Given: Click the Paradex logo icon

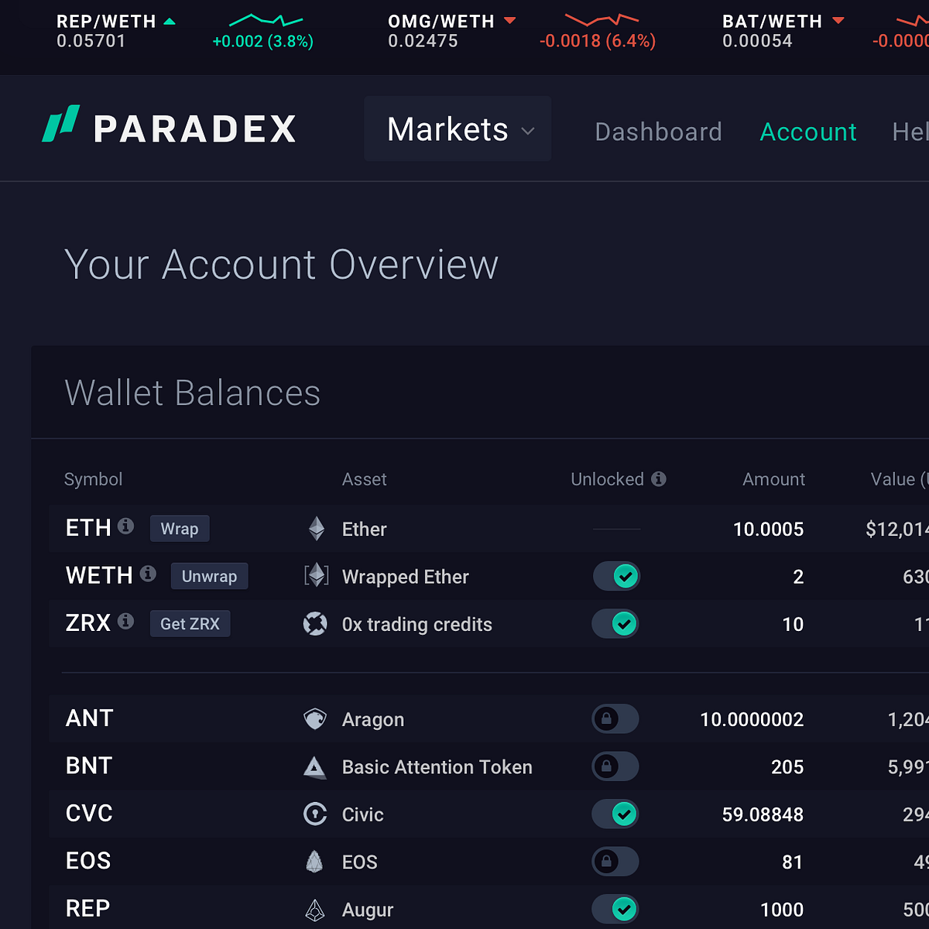Looking at the screenshot, I should [61, 124].
